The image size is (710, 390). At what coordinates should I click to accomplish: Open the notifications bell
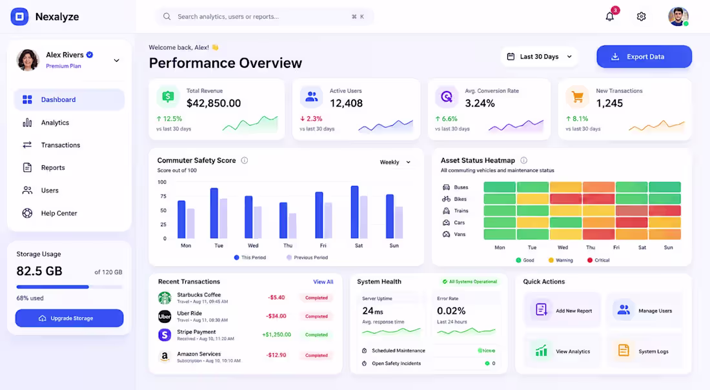coord(610,17)
